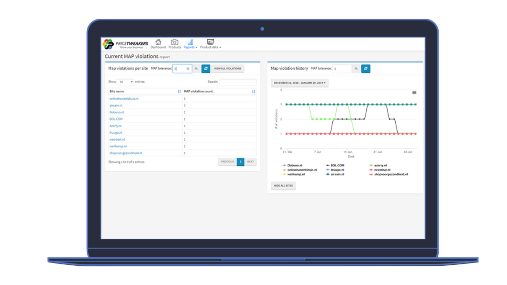Viewport: 507px width, 285px height.
Task: Open BOL.COM site link in table
Action: (x=116, y=119)
